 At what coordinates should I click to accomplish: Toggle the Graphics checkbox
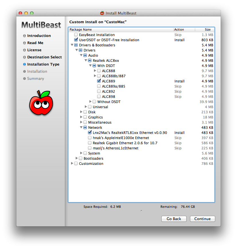click(x=85, y=117)
